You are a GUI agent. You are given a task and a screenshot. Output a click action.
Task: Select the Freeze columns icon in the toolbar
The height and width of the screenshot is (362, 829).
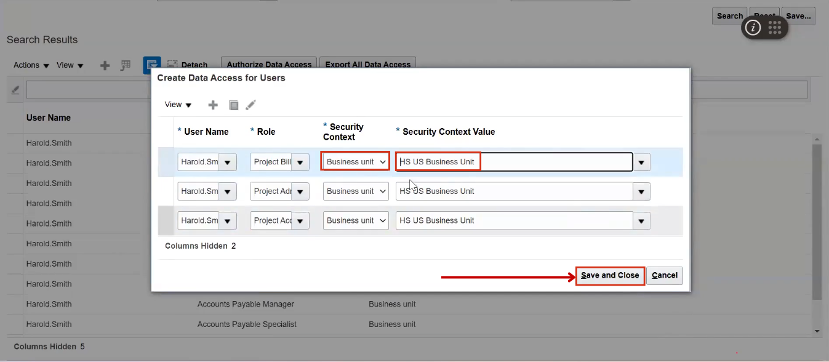pyautogui.click(x=126, y=65)
